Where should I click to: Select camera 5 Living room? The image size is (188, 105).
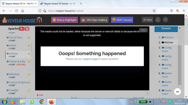(166, 66)
